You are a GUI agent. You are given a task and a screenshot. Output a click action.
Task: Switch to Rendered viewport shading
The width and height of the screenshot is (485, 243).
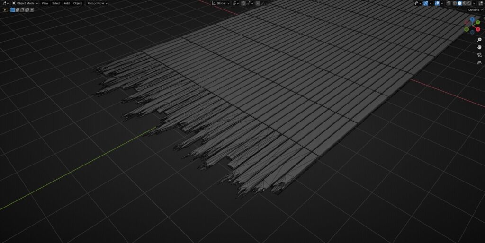tap(469, 3)
